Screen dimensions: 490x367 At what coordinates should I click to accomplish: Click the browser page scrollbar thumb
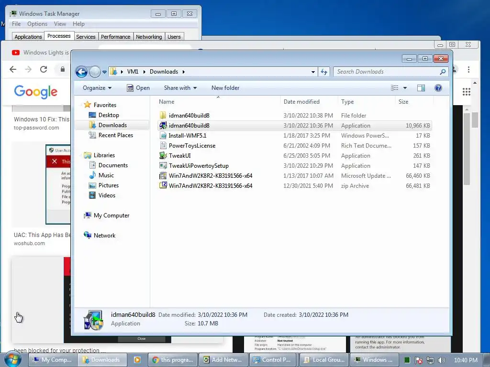(x=475, y=120)
